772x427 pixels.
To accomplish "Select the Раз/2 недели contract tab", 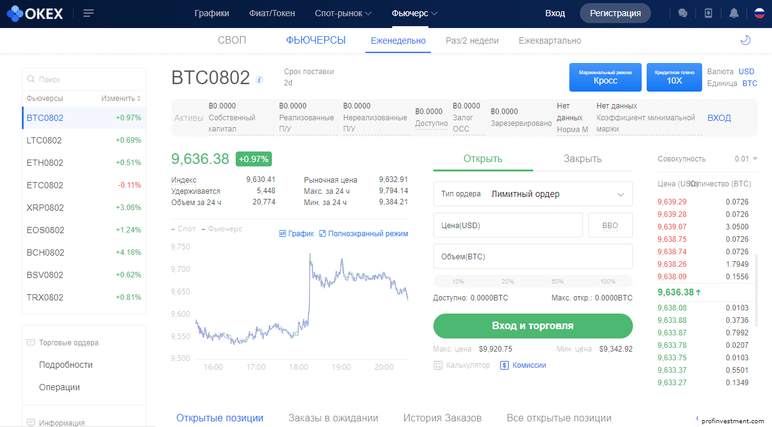I will point(472,41).
